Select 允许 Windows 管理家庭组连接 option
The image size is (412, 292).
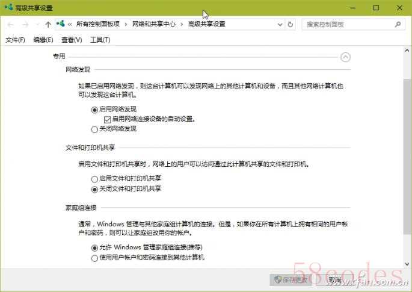[94, 248]
